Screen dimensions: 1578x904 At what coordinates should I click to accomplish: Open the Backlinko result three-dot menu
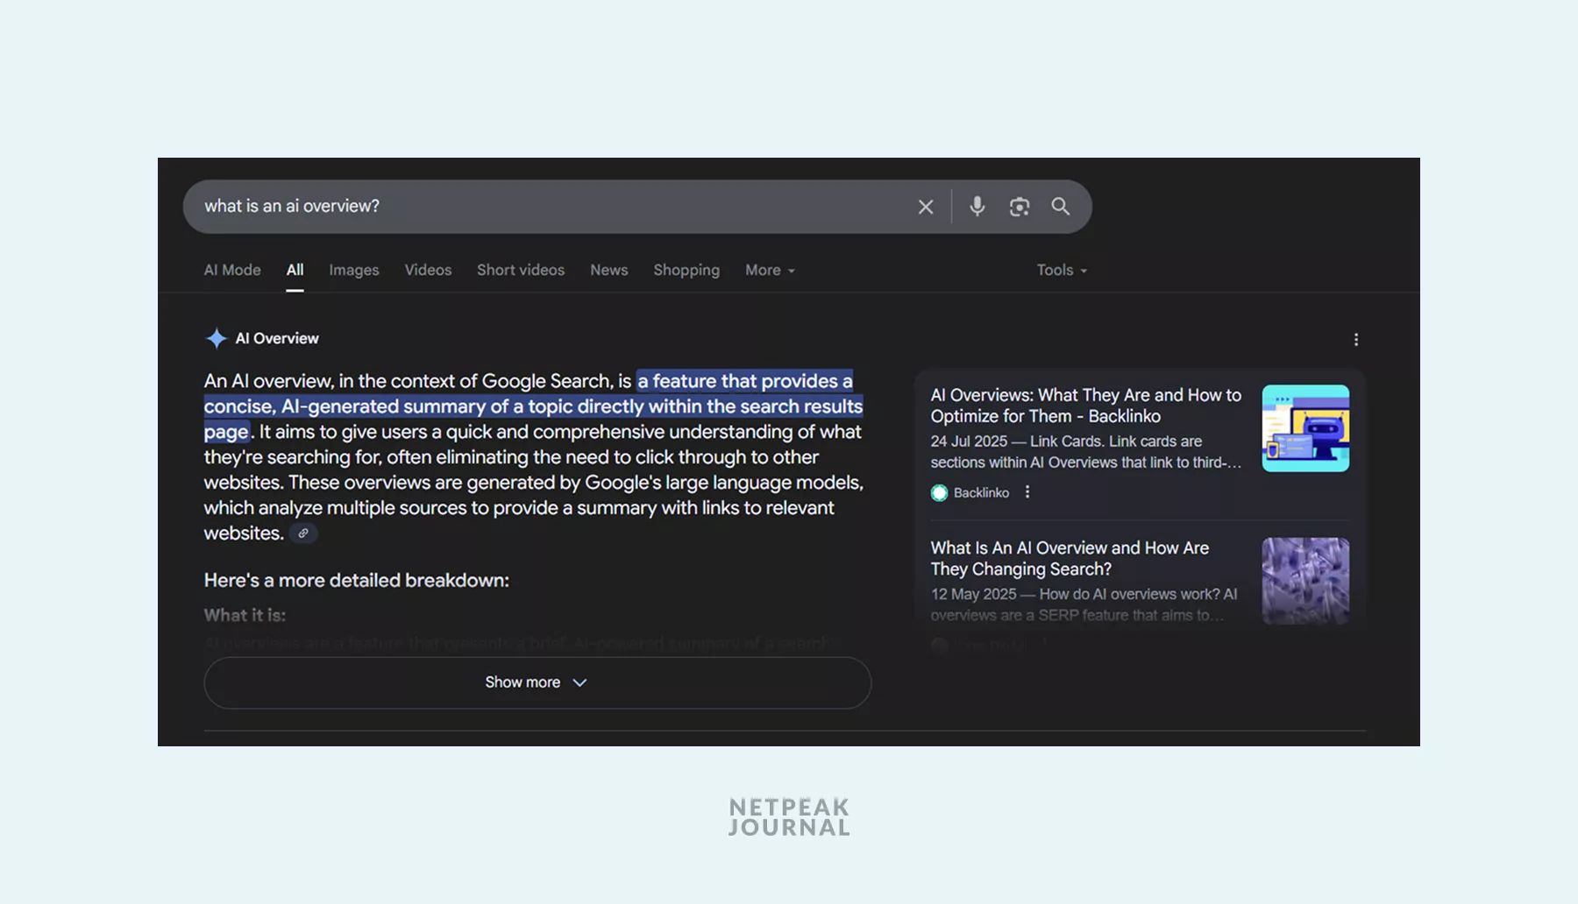1027,492
